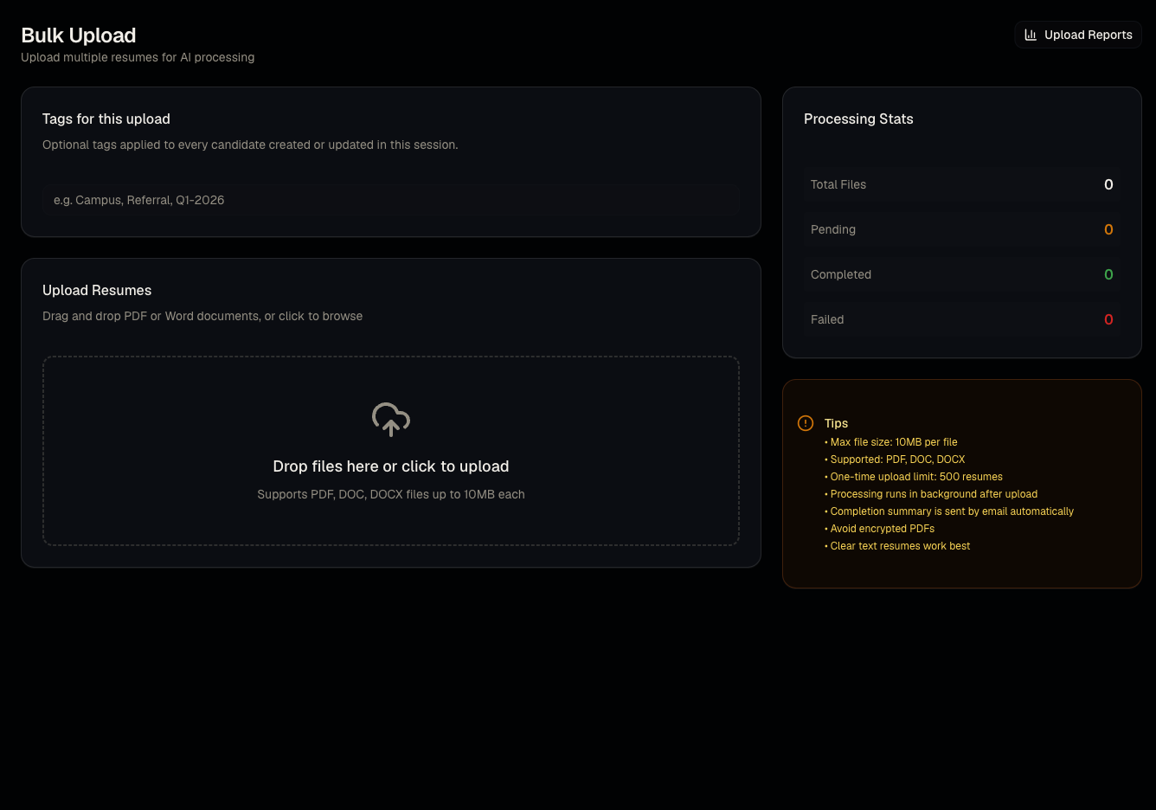Click the 'Tags for this upload' heading
This screenshot has width=1156, height=810.
click(106, 119)
